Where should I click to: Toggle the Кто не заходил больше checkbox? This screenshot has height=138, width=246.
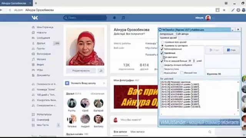pos(162,61)
